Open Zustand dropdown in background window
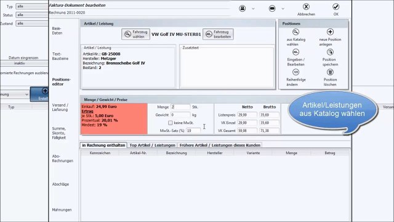The height and width of the screenshot is (222, 394). click(32, 23)
